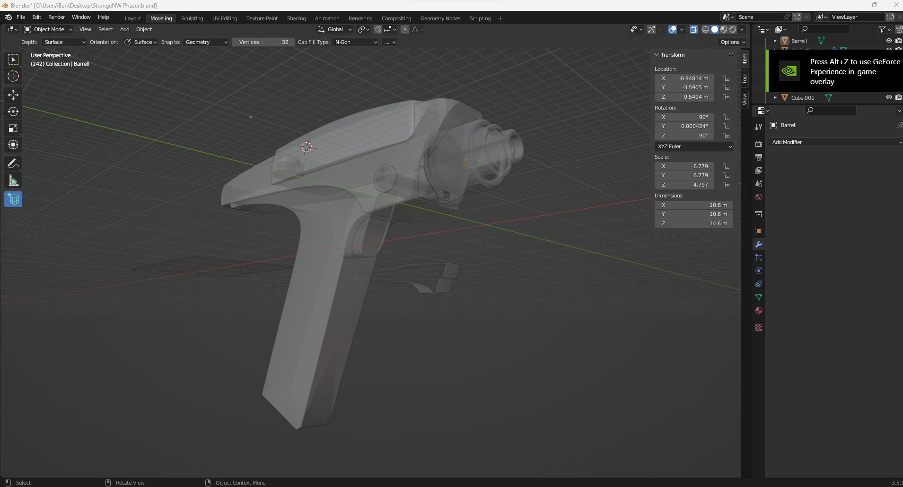
Task: Open the XYZ Euler rotation mode dropdown
Action: [694, 146]
